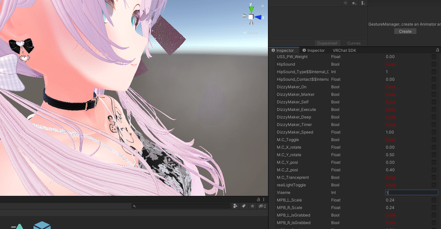The width and height of the screenshot is (441, 229).
Task: Toggle the scene gizmo rotation lock
Action: coord(262,5)
